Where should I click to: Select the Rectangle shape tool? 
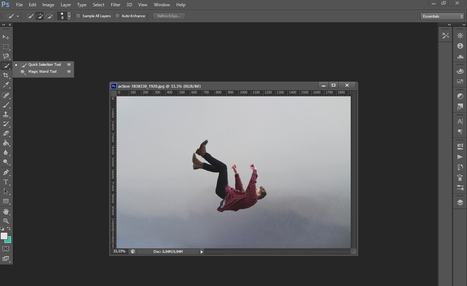[6, 201]
